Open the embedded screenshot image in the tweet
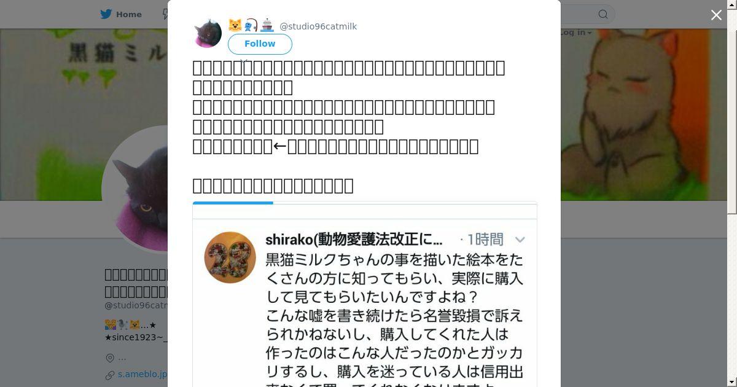Screen dimensions: 737x387 click(x=365, y=295)
